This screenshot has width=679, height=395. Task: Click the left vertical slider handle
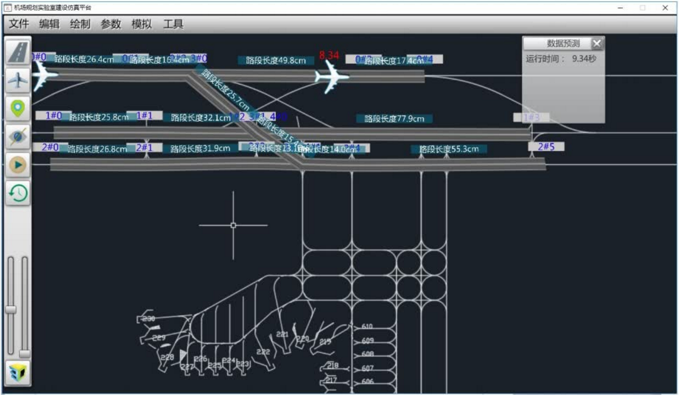[10, 309]
